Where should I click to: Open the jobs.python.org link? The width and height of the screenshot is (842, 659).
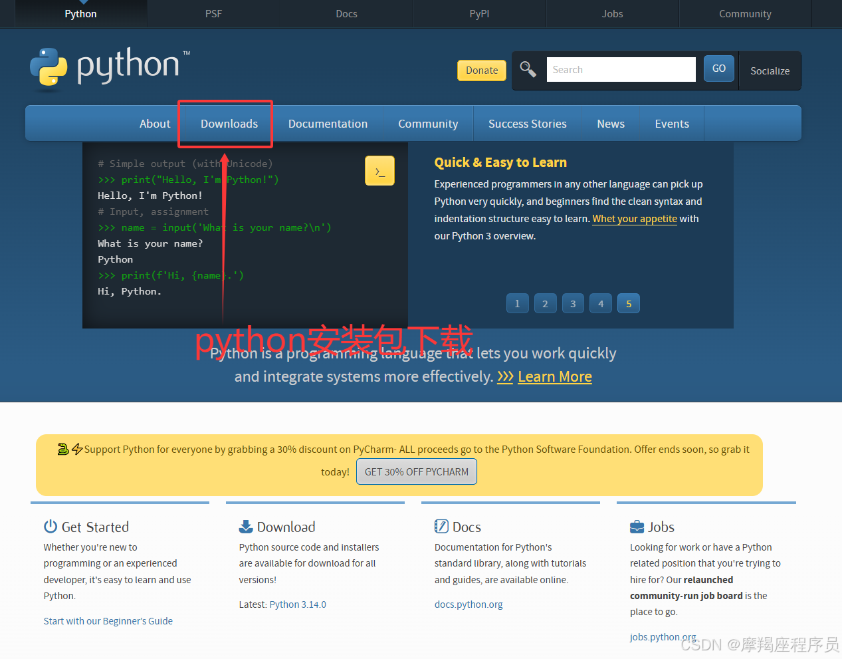point(663,637)
